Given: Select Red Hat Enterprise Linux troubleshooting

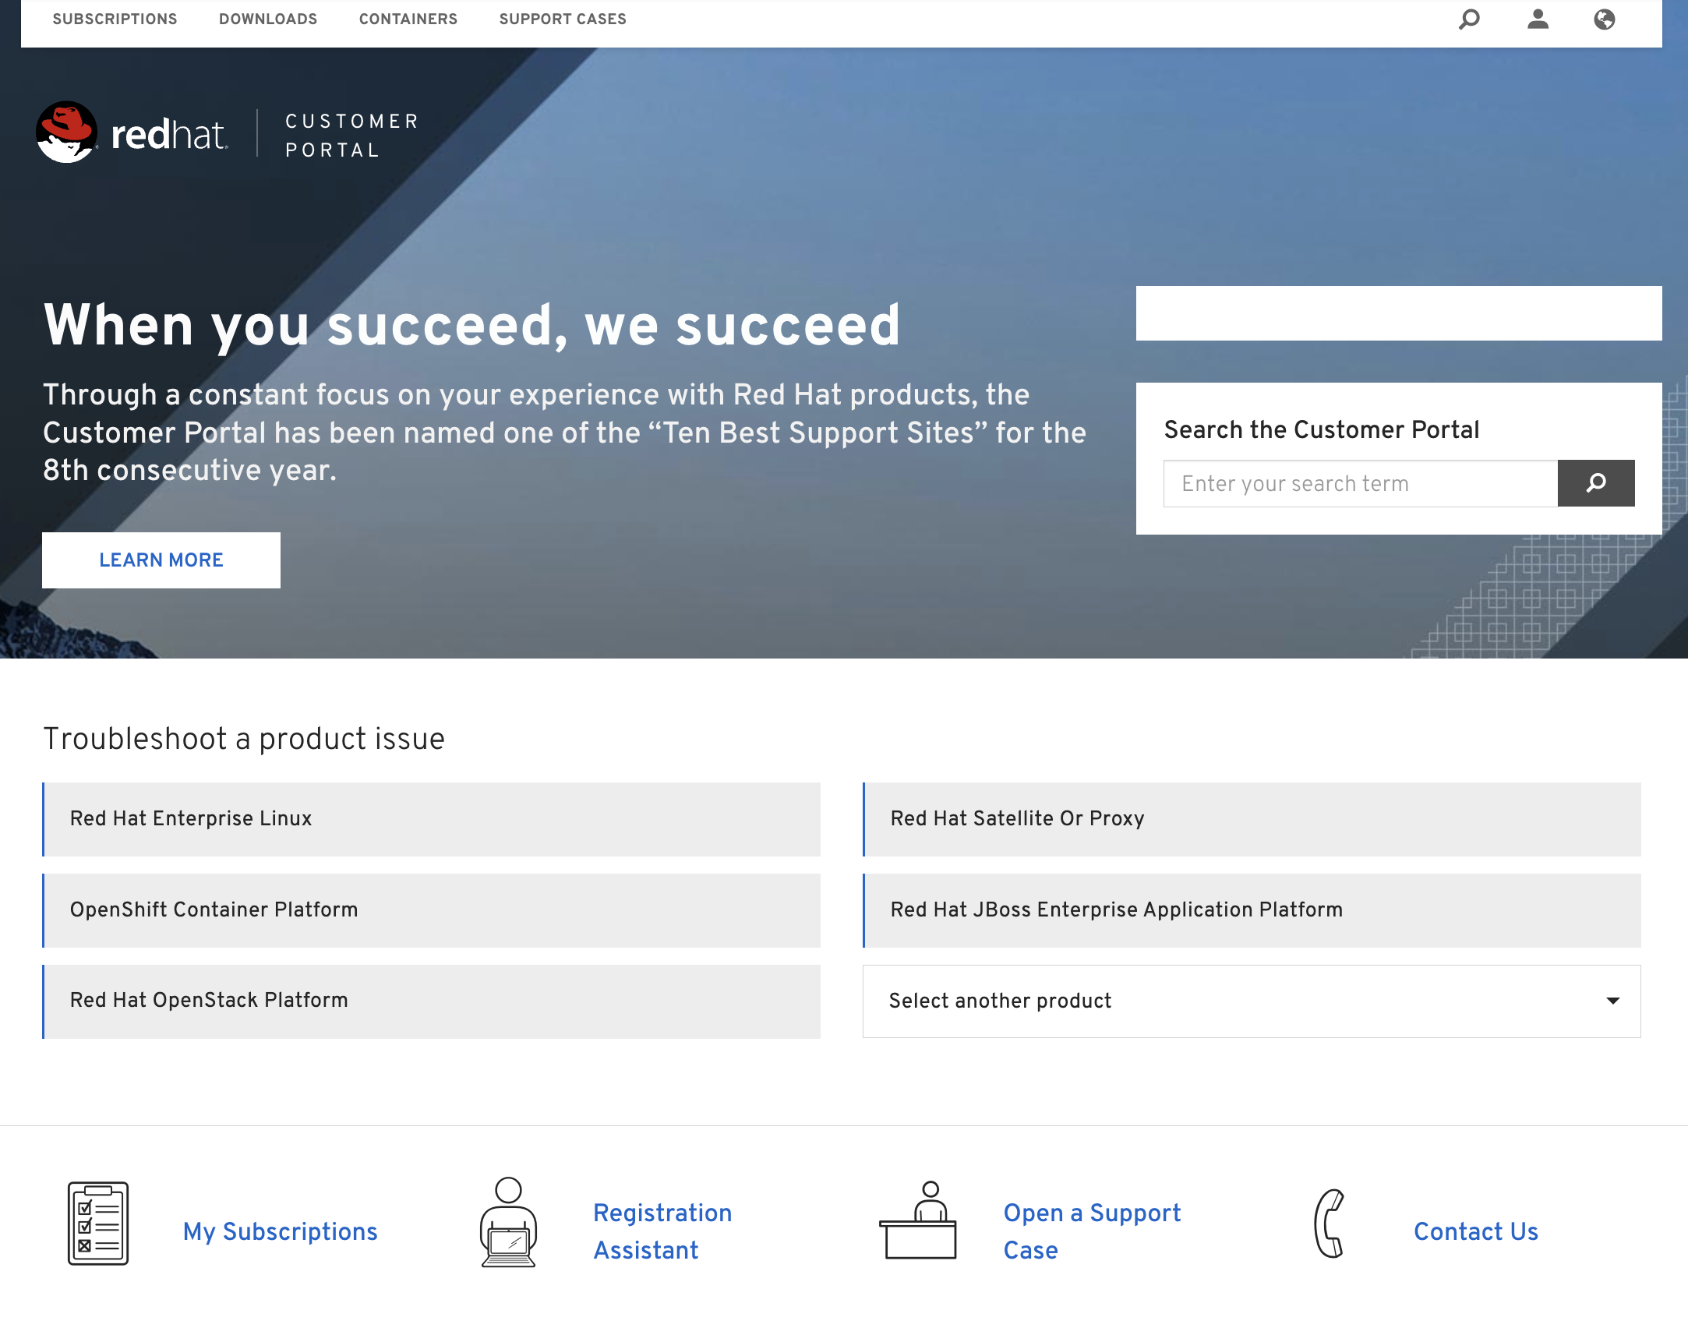Looking at the screenshot, I should point(431,819).
